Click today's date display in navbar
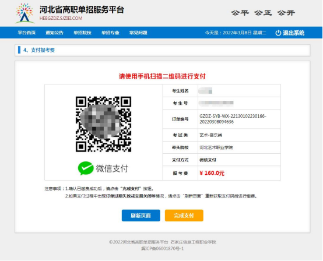The height and width of the screenshot is (261, 323). [236, 33]
